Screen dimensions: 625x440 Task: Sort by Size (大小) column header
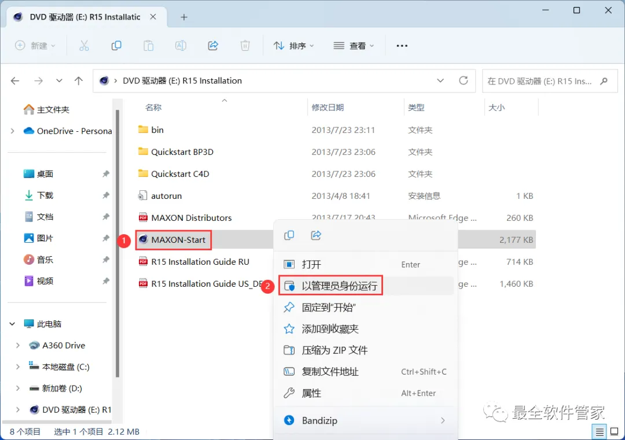point(497,108)
